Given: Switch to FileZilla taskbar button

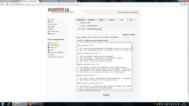Looking at the screenshot, I should [36, 104].
